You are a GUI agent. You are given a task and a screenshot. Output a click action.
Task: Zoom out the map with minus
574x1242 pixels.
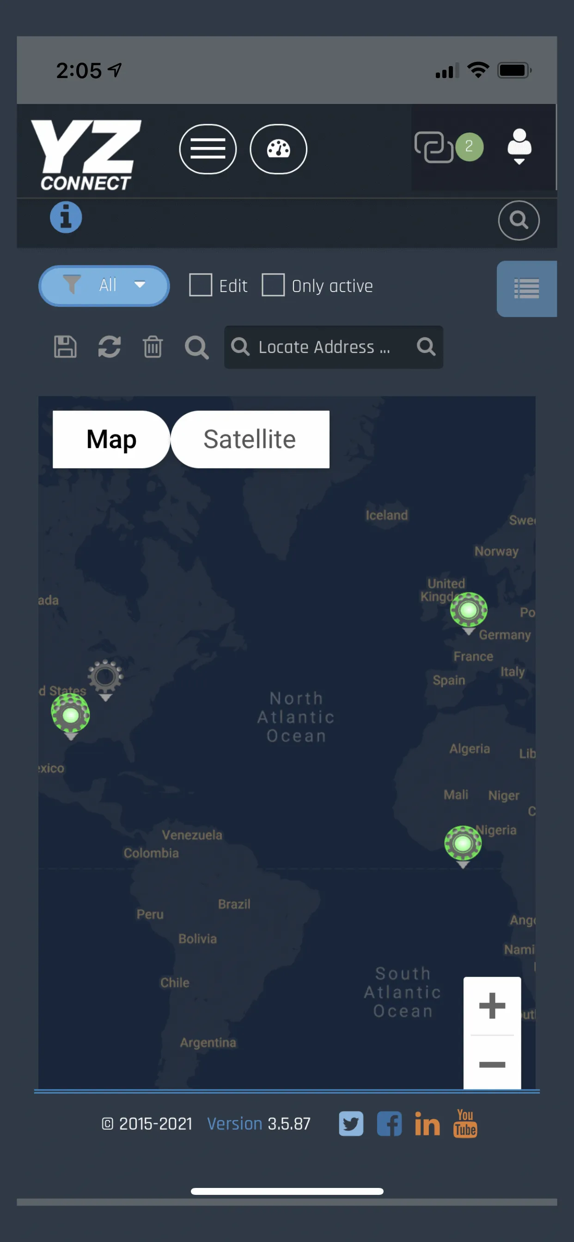click(x=492, y=1064)
